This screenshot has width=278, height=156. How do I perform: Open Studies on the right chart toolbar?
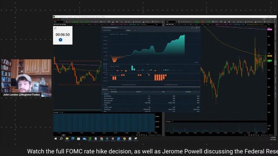point(258,22)
